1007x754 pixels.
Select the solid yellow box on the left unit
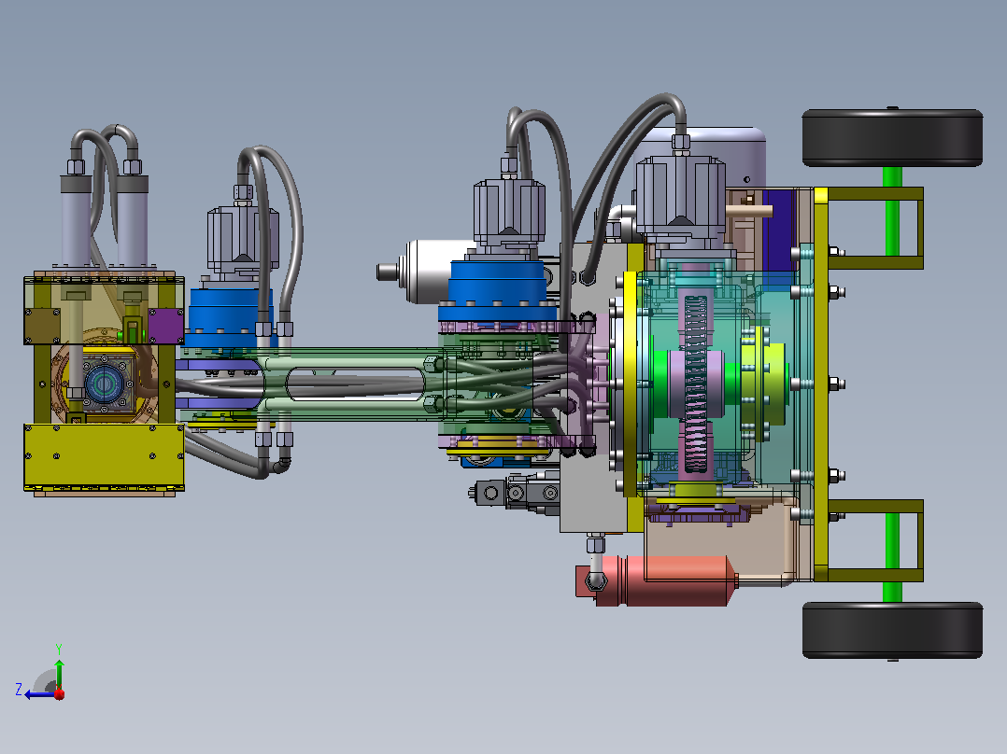[x=104, y=457]
